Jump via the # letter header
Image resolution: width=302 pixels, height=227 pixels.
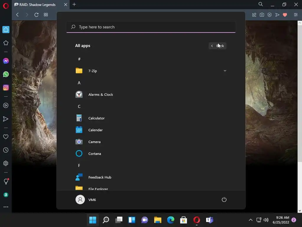pos(79,59)
